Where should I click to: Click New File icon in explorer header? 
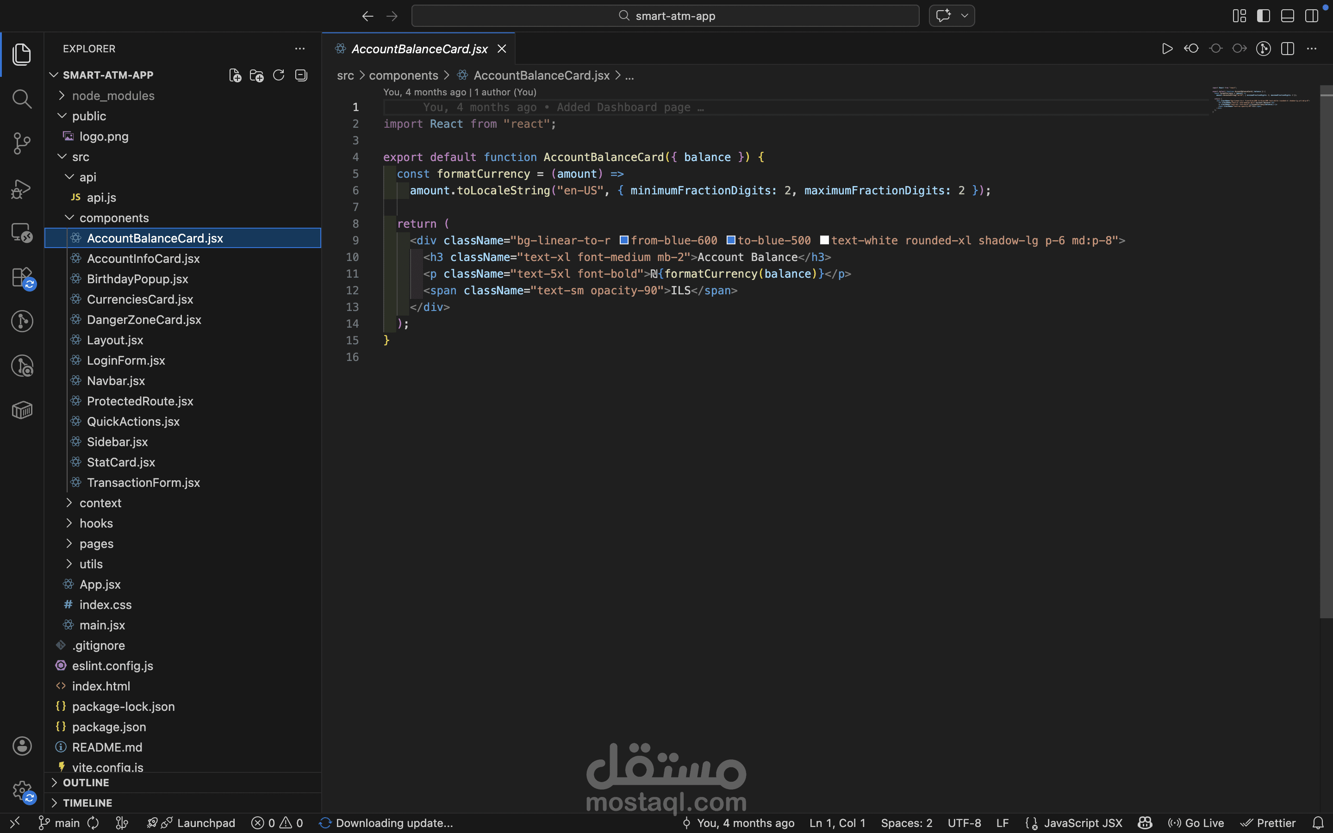coord(235,75)
